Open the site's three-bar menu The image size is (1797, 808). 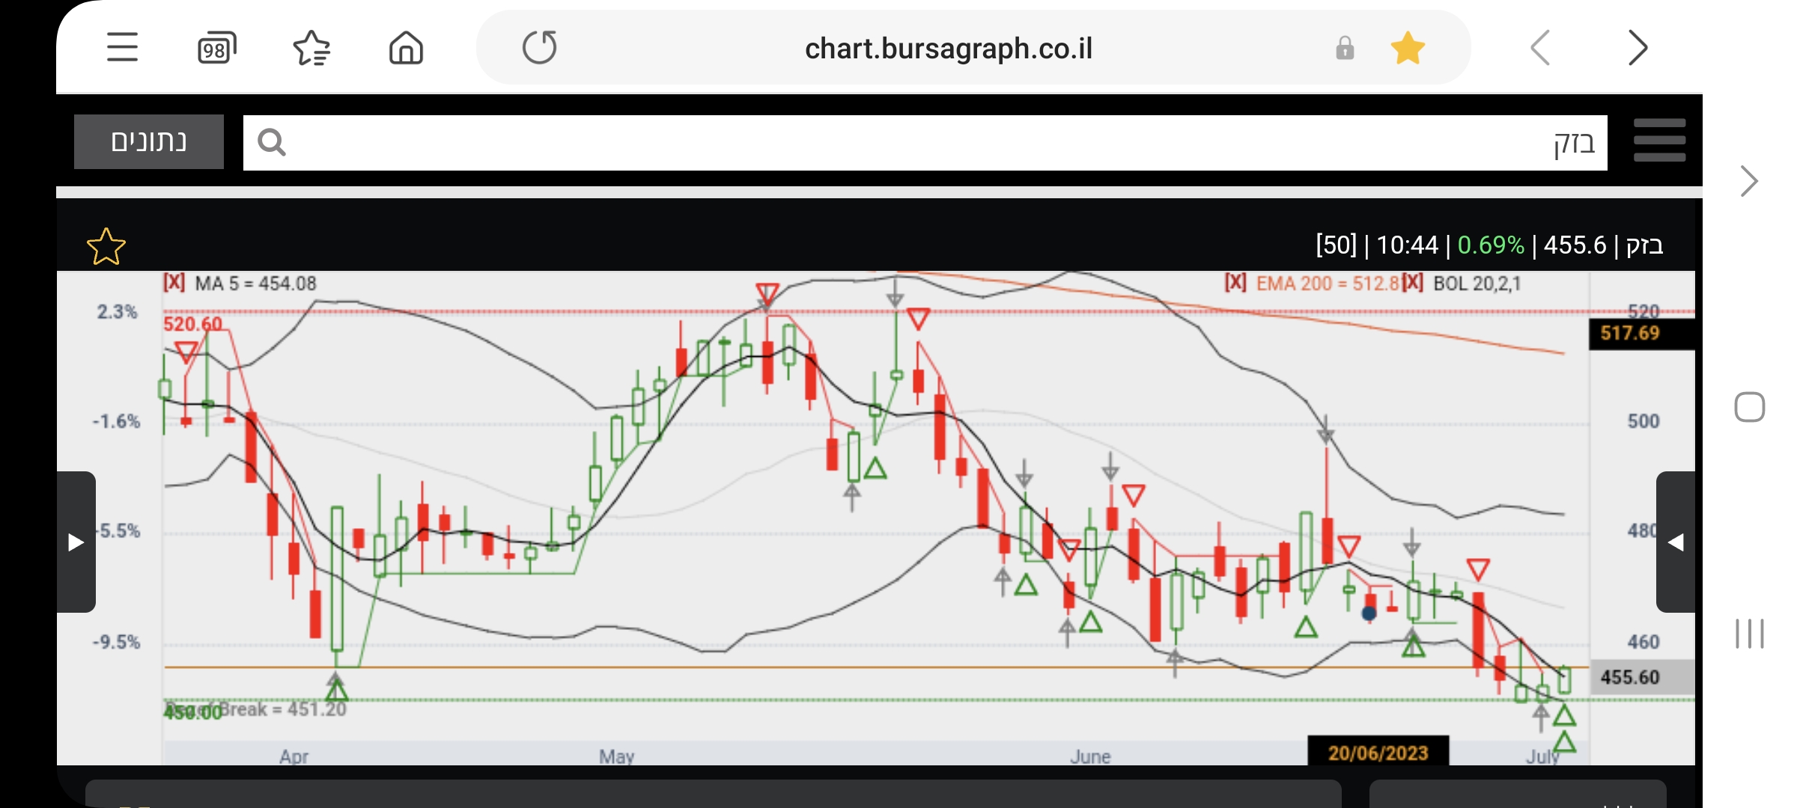pos(1659,141)
